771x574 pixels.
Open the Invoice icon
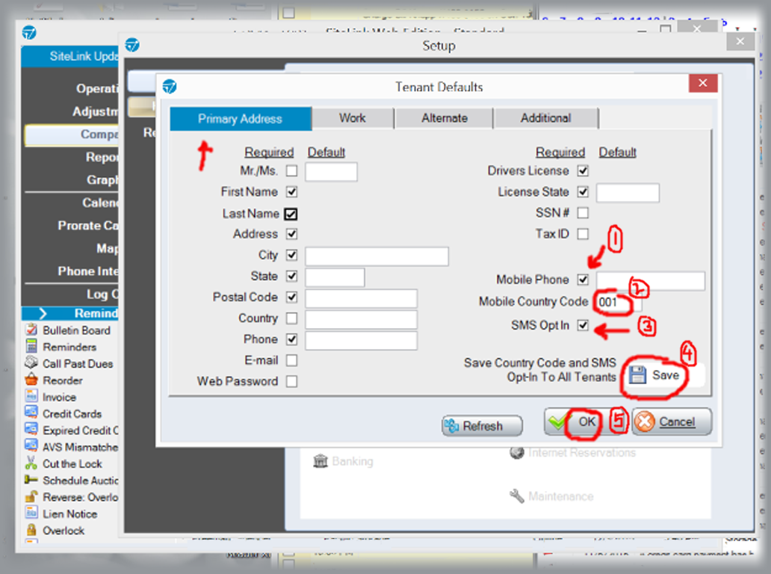pos(31,397)
